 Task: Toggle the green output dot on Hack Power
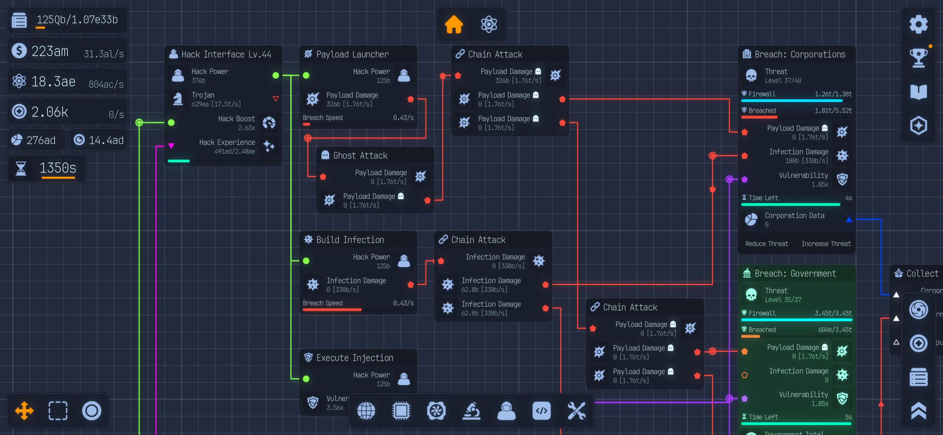[276, 75]
